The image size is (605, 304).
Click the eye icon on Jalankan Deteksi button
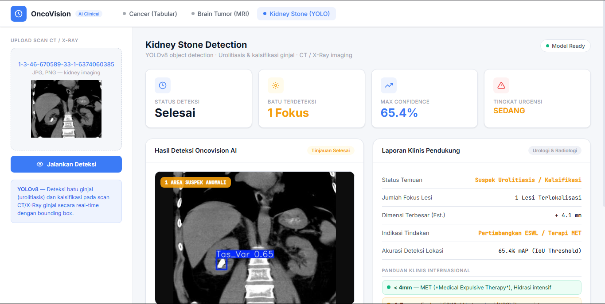tap(40, 164)
